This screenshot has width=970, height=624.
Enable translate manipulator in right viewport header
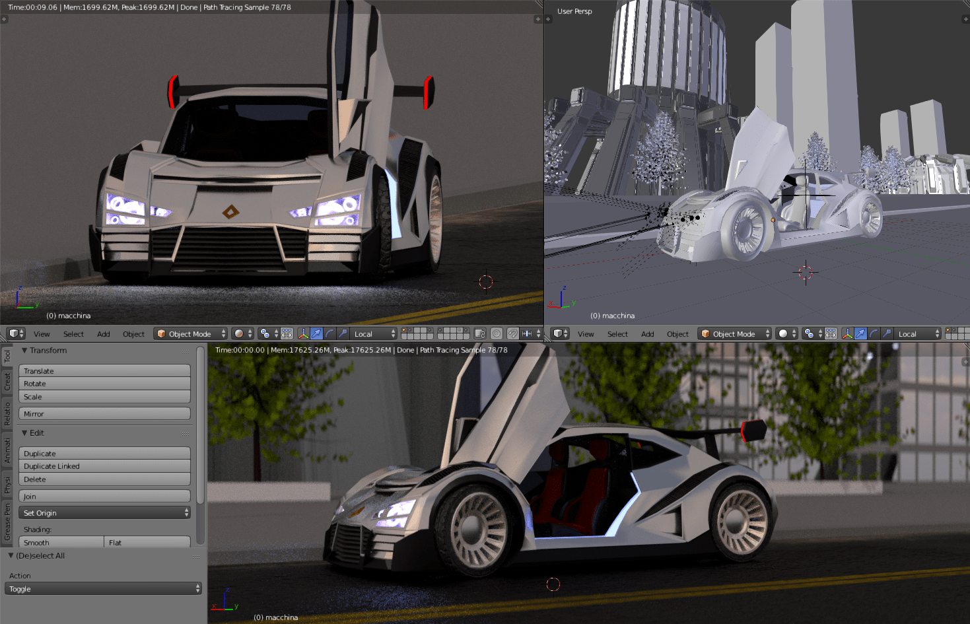tap(860, 333)
